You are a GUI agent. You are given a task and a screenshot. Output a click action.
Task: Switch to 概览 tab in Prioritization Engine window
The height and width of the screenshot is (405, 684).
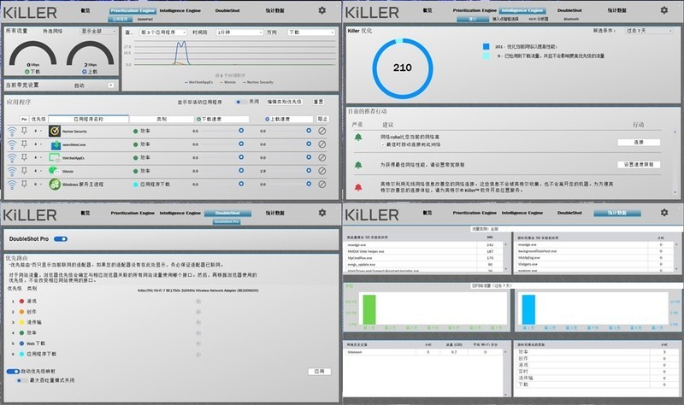[x=85, y=10]
